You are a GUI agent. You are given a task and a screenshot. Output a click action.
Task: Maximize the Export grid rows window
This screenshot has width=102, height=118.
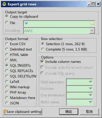pos(93,4)
